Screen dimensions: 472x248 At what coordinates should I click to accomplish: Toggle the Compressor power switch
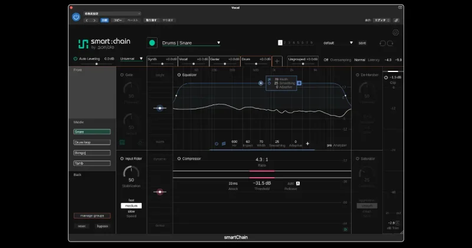[179, 158]
